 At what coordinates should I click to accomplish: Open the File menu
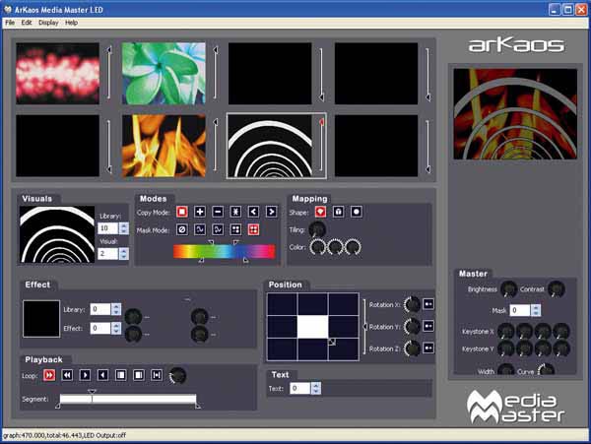(x=10, y=23)
